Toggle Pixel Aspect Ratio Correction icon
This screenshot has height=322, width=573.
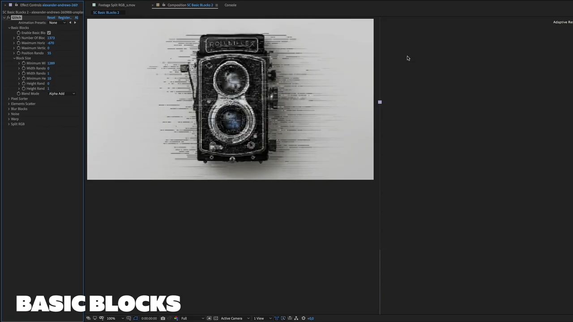coord(277,318)
